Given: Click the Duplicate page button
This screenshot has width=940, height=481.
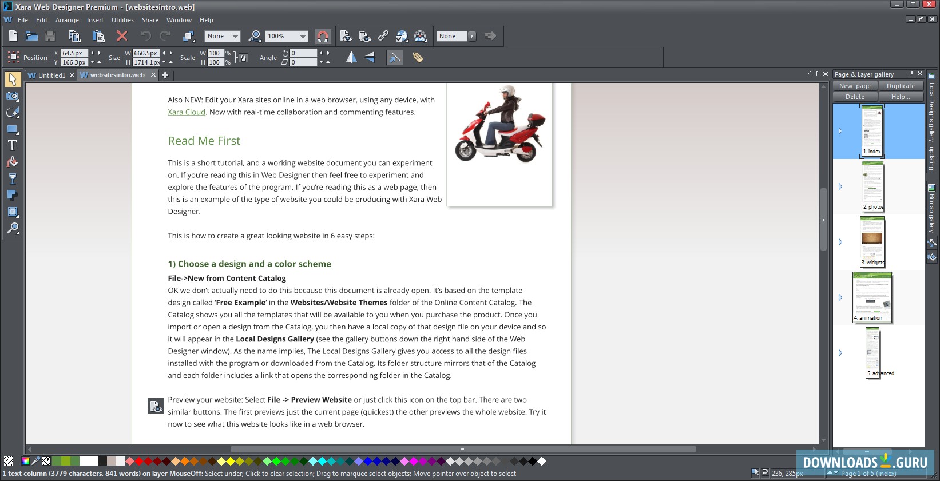Looking at the screenshot, I should point(901,86).
